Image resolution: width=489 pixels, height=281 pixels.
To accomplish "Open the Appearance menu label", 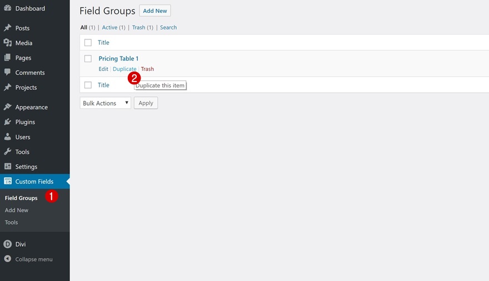I will click(32, 107).
